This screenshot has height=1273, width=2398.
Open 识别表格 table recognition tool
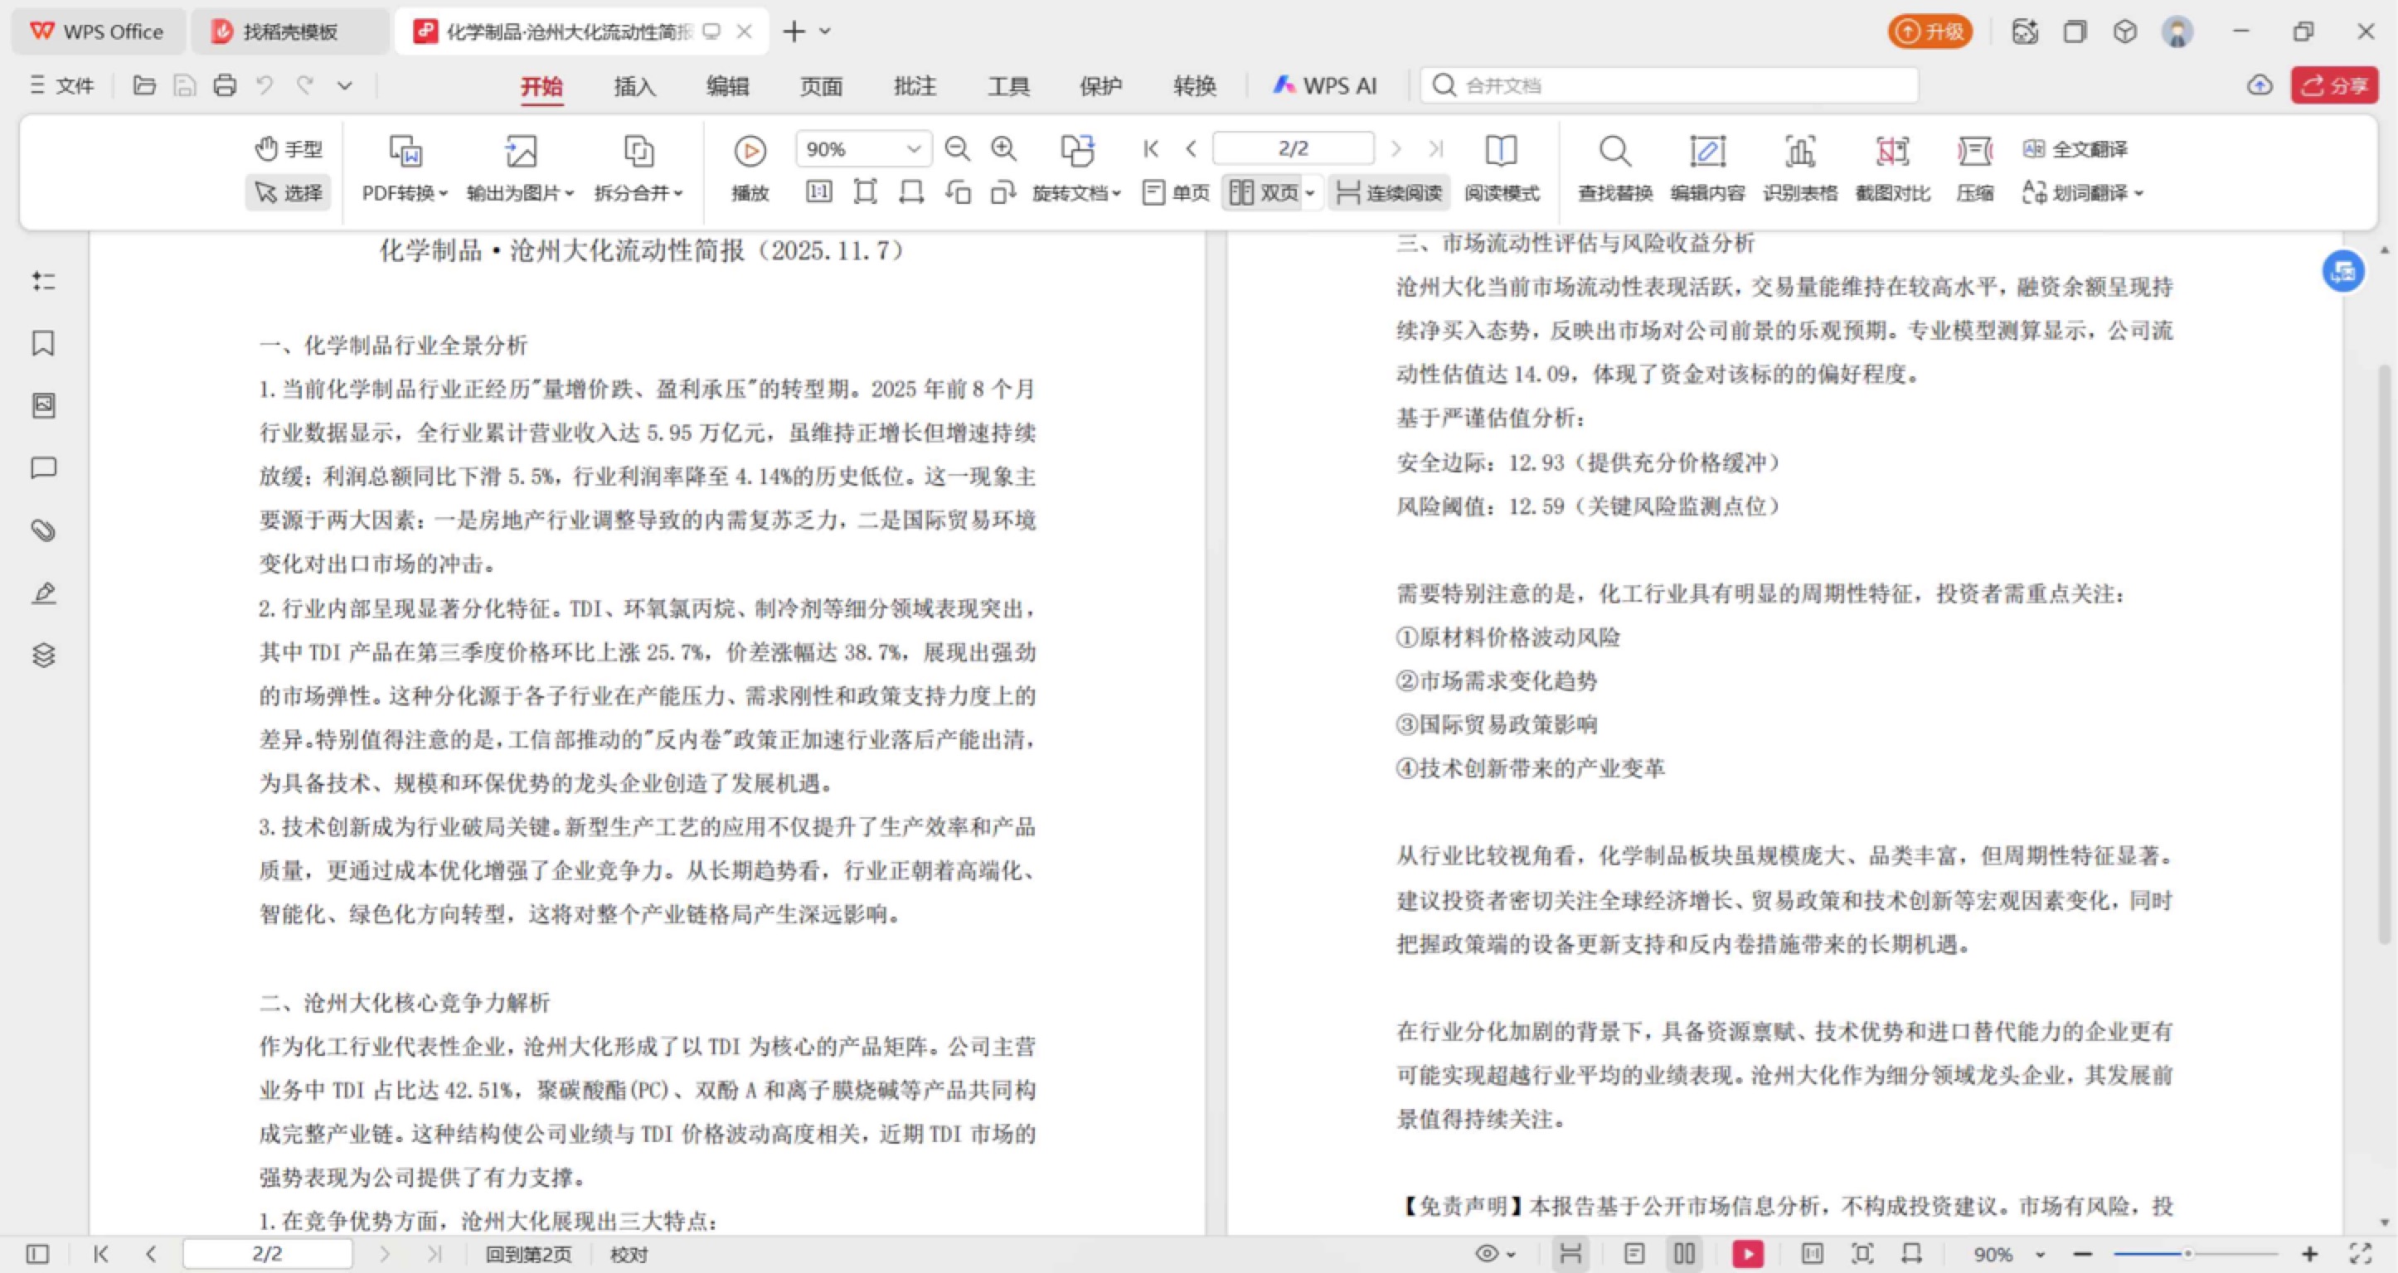1799,152
